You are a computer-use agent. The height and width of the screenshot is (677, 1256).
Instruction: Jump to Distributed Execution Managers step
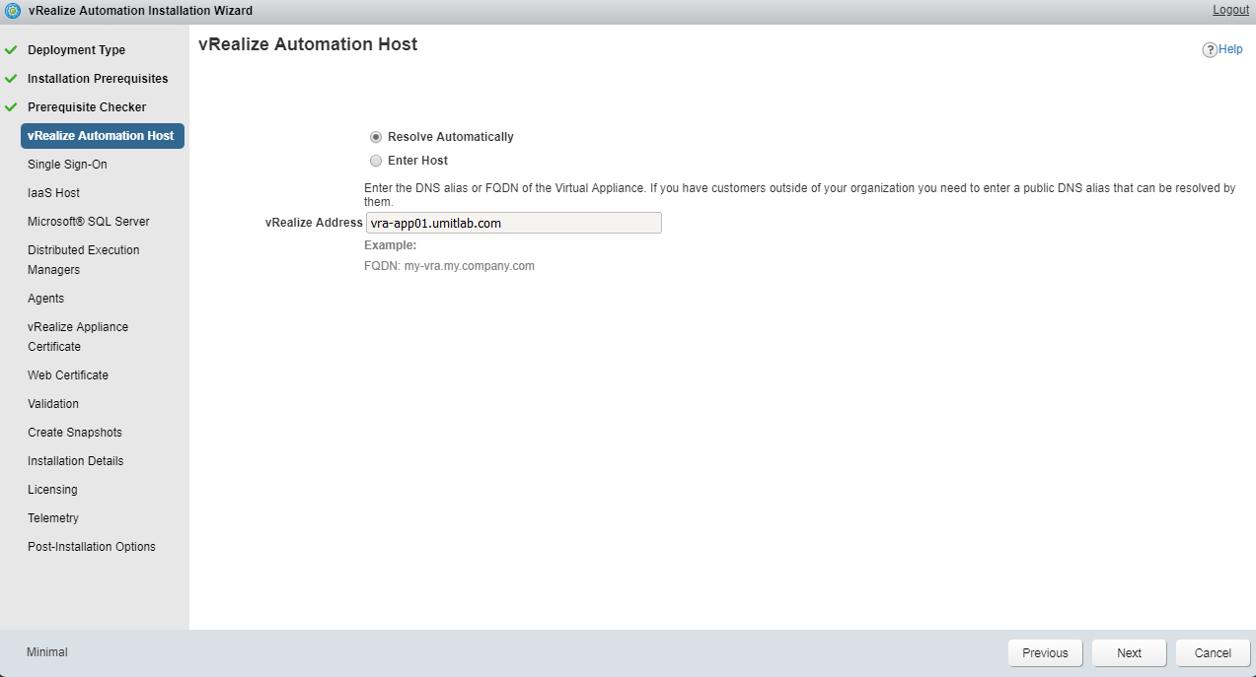point(84,260)
